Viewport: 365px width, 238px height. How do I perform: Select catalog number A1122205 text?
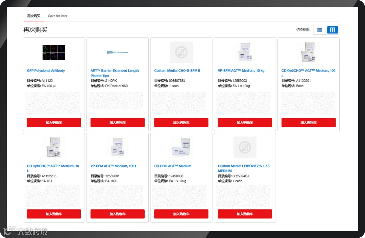(49, 176)
